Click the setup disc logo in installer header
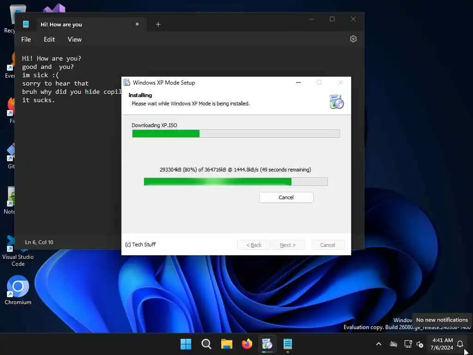Screen dimensions: 473x355 [x=337, y=101]
